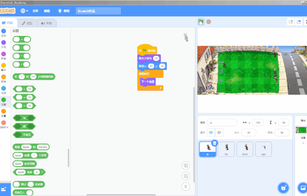Open the language globe dropdown
The height and width of the screenshot is (196, 307).
[x=25, y=11]
